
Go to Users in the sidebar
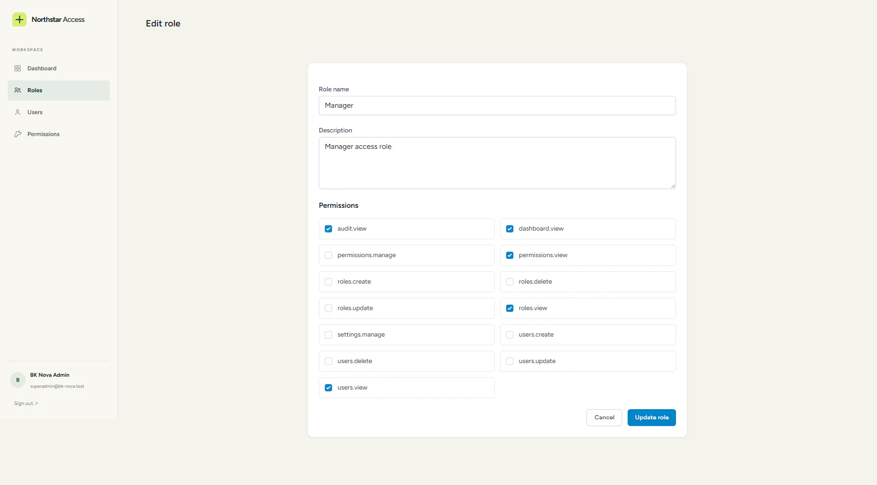58,112
